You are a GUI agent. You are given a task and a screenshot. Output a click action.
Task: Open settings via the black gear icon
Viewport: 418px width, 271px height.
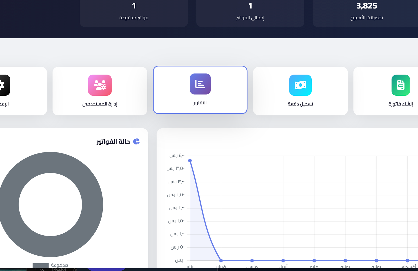point(3,85)
